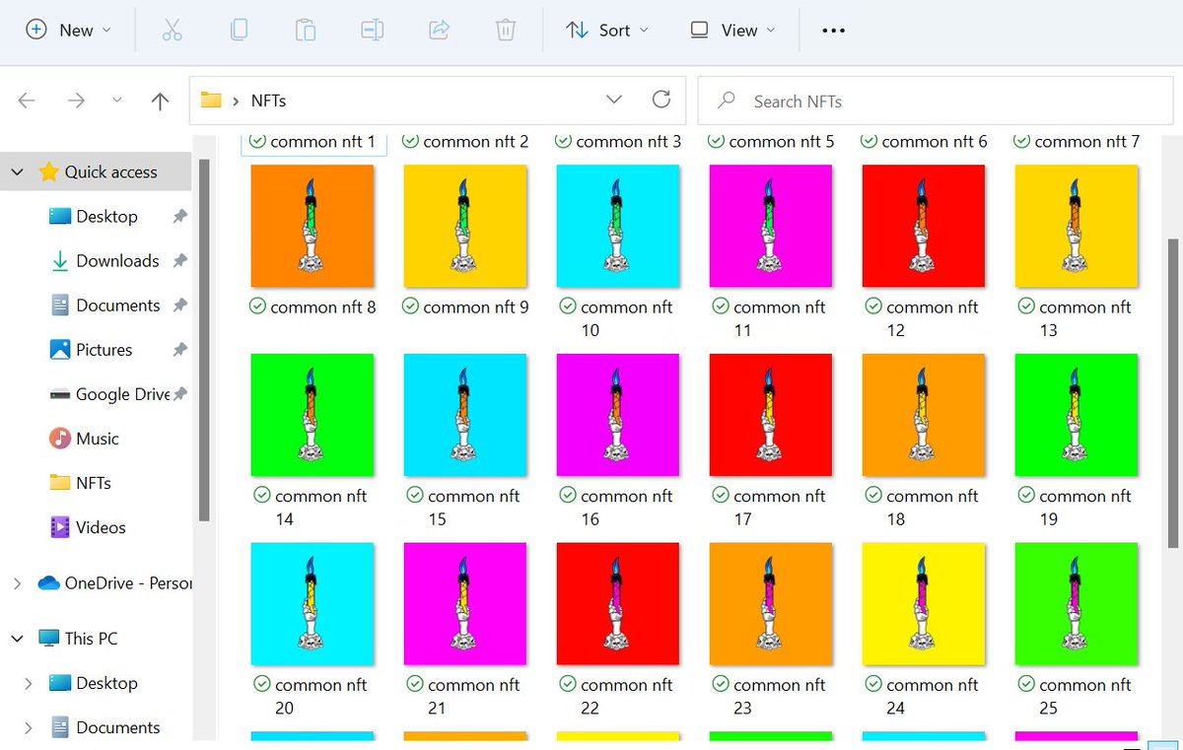1183x750 pixels.
Task: Collapse the Quick access group
Action: point(18,171)
